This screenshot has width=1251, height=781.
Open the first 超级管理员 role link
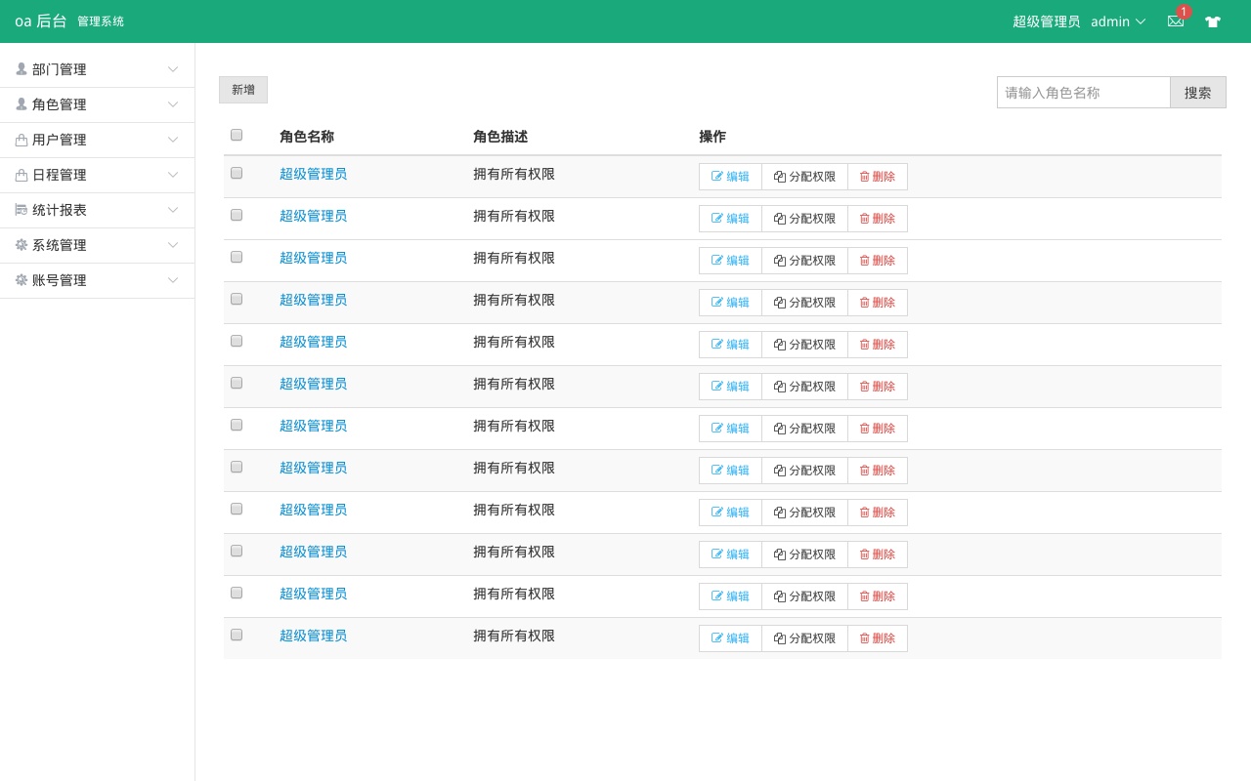(313, 174)
